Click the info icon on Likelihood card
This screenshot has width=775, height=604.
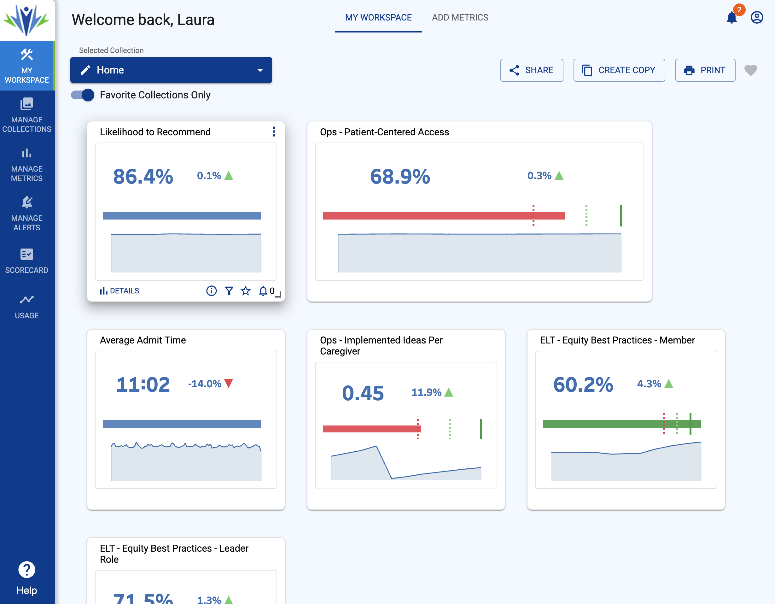pyautogui.click(x=212, y=291)
